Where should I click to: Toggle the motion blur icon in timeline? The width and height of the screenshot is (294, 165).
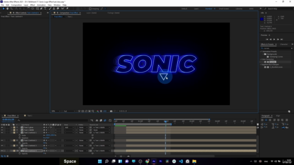105,121
